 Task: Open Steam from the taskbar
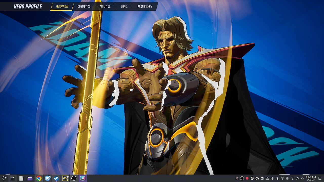pos(56,178)
